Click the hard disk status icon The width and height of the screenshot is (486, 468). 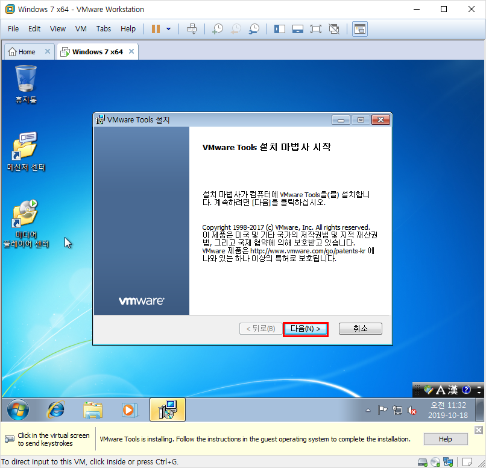423,462
